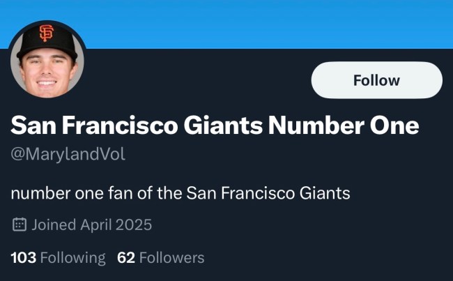Viewport: 453px width, 281px height.
Task: Click the calendar icon beside join date
Action: (x=20, y=225)
